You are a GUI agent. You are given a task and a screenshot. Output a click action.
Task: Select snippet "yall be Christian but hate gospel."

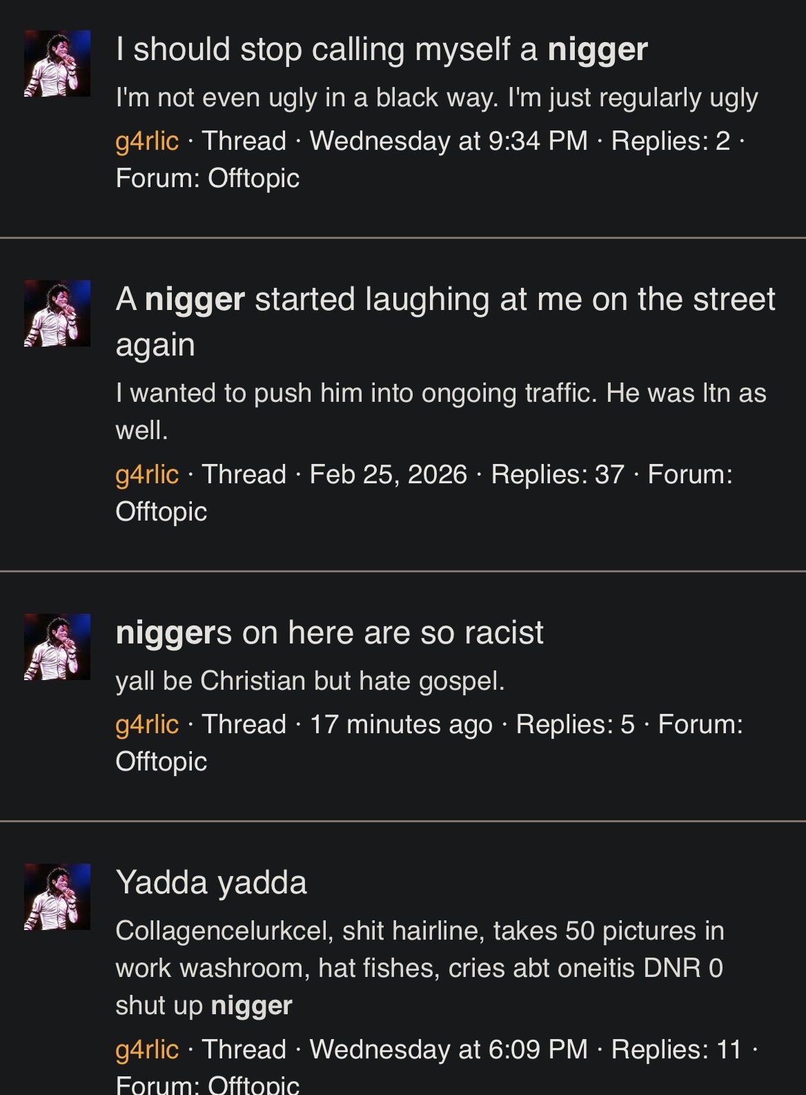(311, 681)
